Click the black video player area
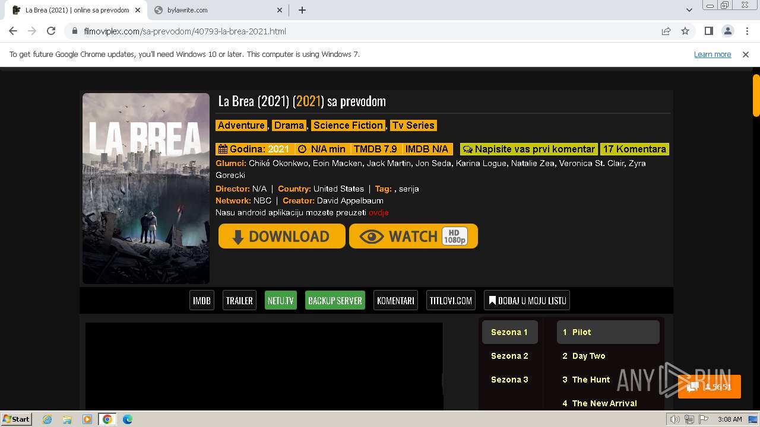The height and width of the screenshot is (427, 760). [x=264, y=367]
